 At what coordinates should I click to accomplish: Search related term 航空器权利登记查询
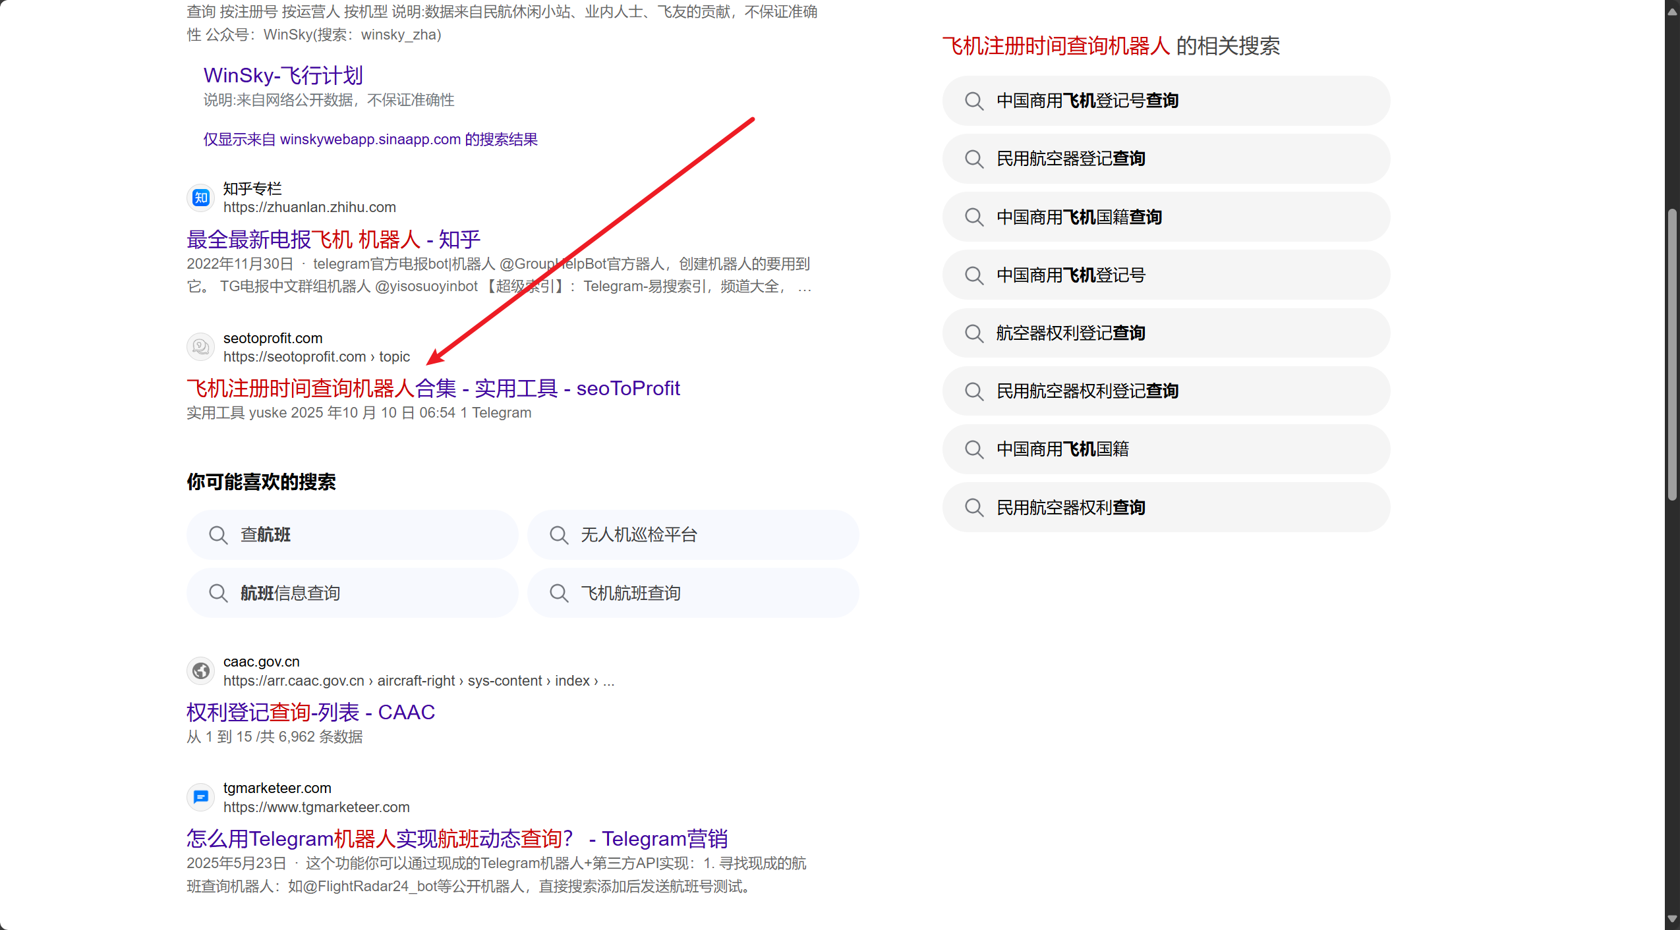(x=1070, y=333)
